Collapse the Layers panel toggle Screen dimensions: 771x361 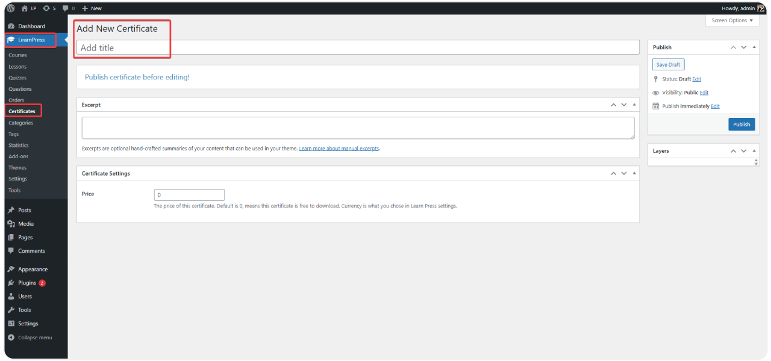754,151
